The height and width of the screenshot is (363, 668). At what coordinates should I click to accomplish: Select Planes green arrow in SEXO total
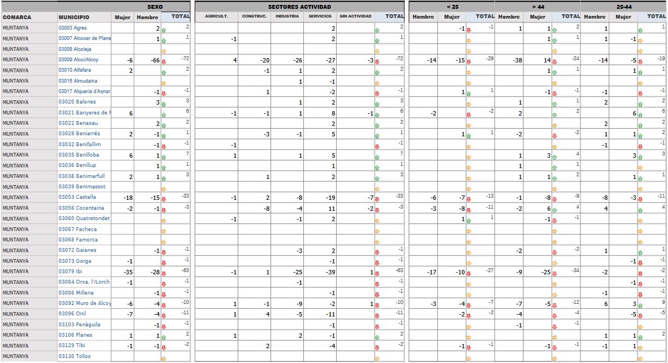pos(164,337)
